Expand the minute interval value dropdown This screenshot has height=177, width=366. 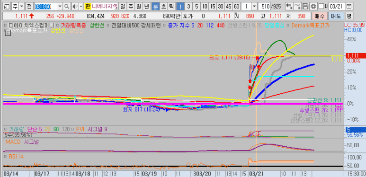pyautogui.click(x=254, y=6)
